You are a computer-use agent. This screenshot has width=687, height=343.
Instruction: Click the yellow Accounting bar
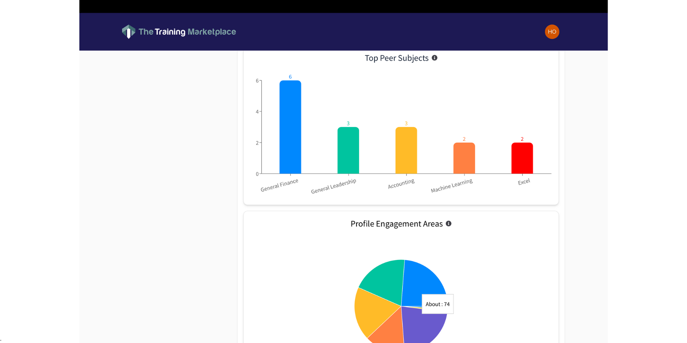coord(406,151)
